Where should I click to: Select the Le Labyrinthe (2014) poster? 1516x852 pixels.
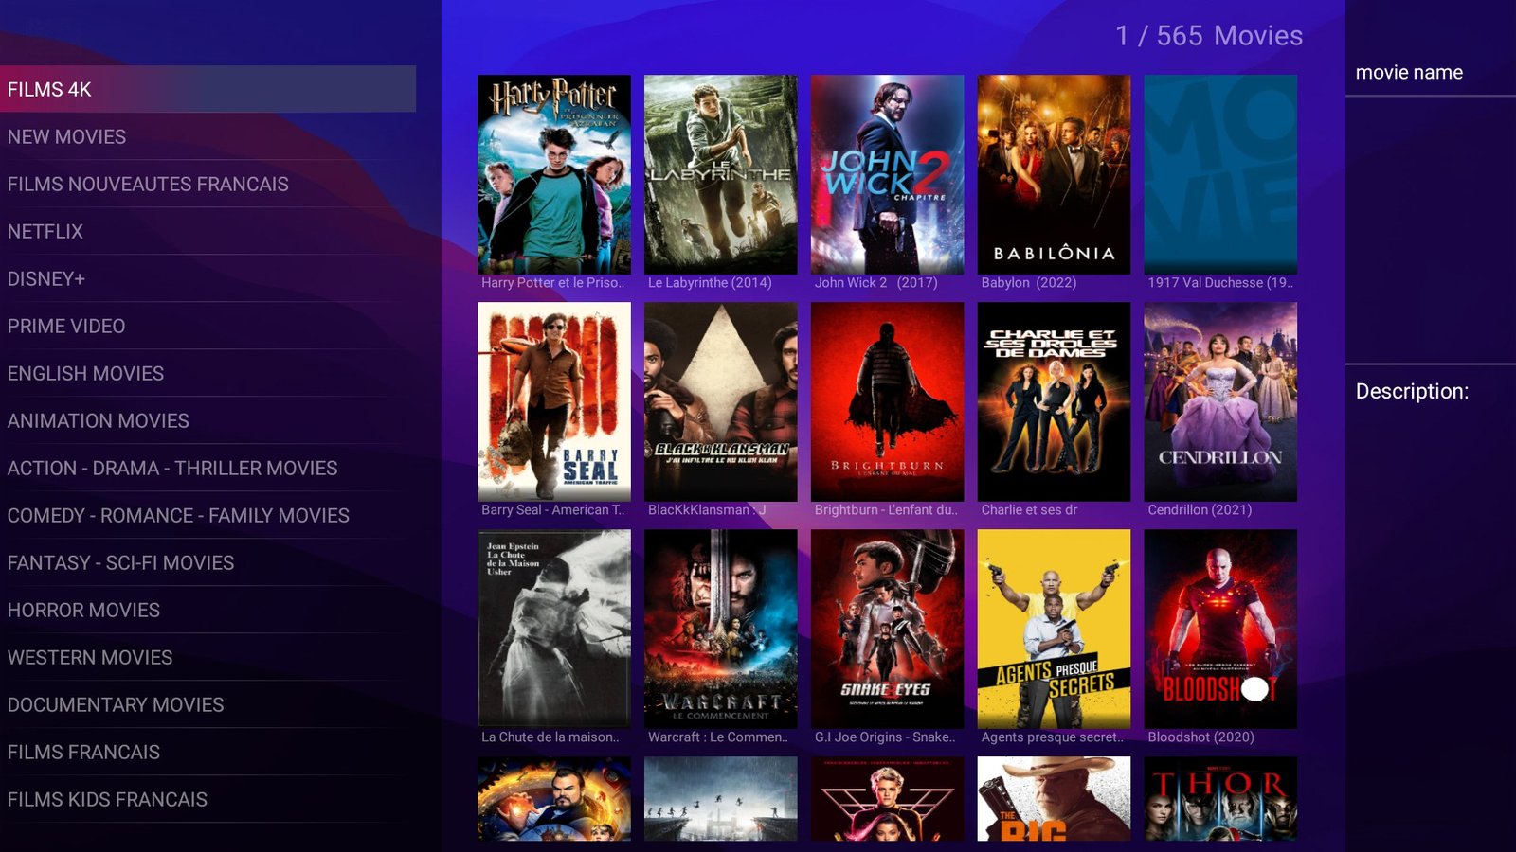pos(720,175)
